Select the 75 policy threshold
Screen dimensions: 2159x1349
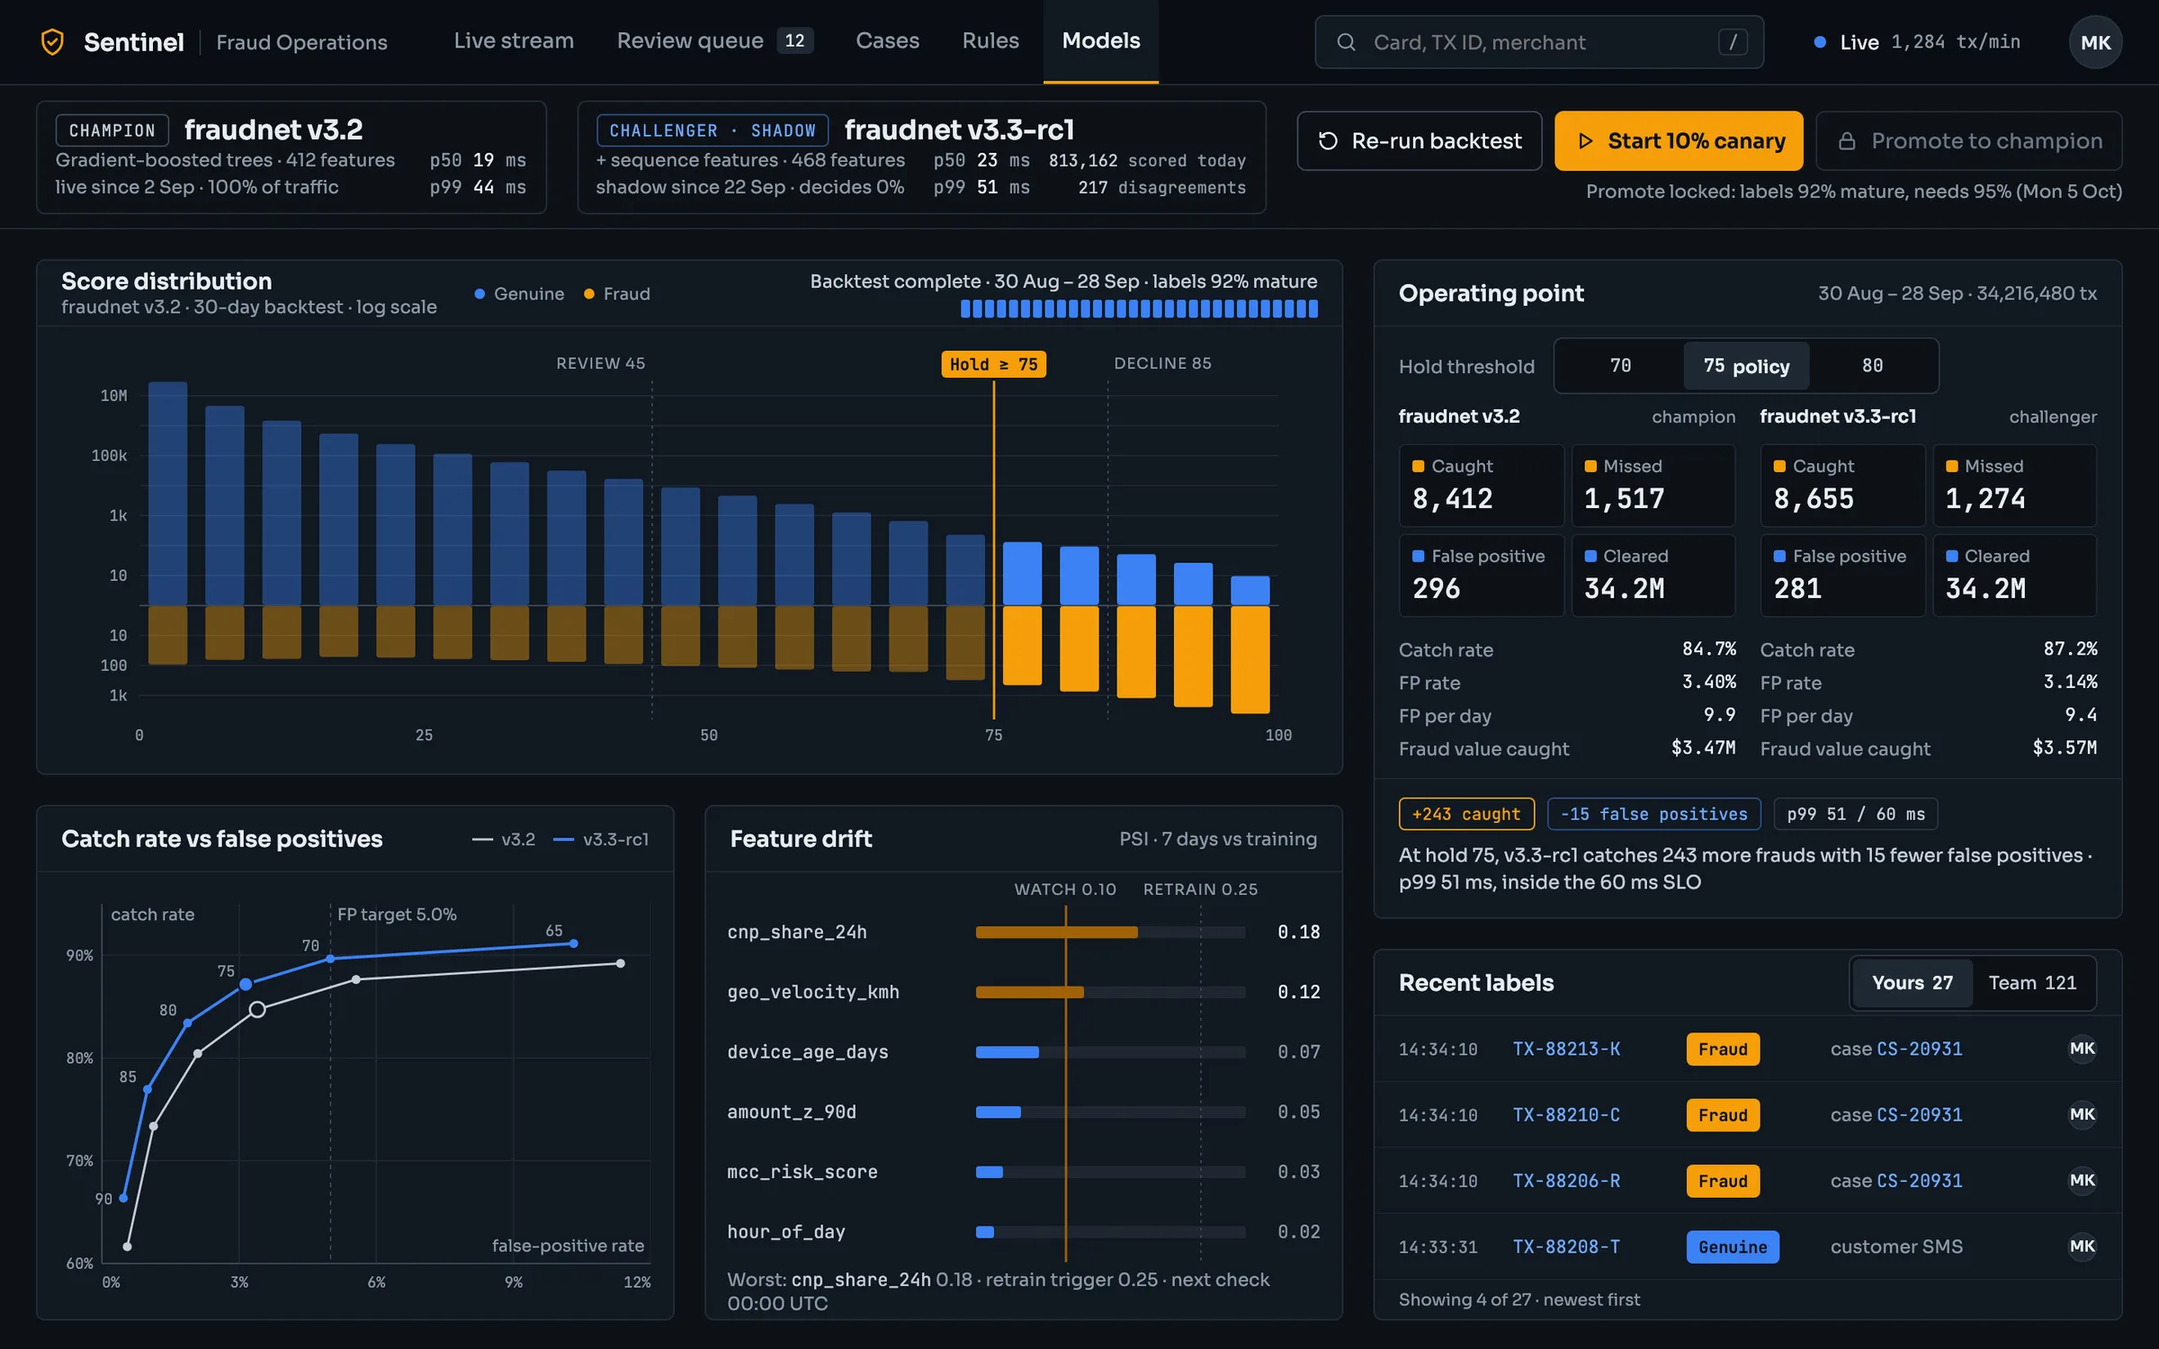(x=1746, y=366)
